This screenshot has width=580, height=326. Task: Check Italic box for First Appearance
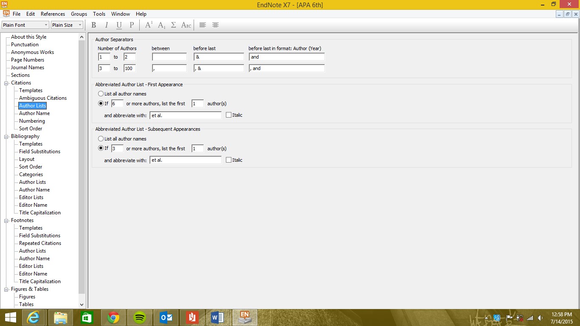point(229,115)
